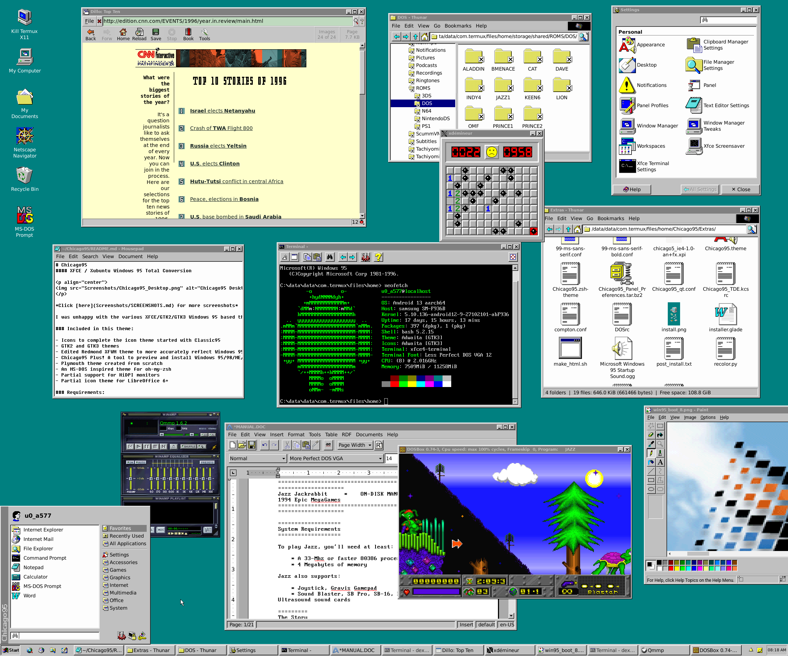The image size is (788, 656).
Task: Open the Search menu in Mousepad
Action: (x=90, y=257)
